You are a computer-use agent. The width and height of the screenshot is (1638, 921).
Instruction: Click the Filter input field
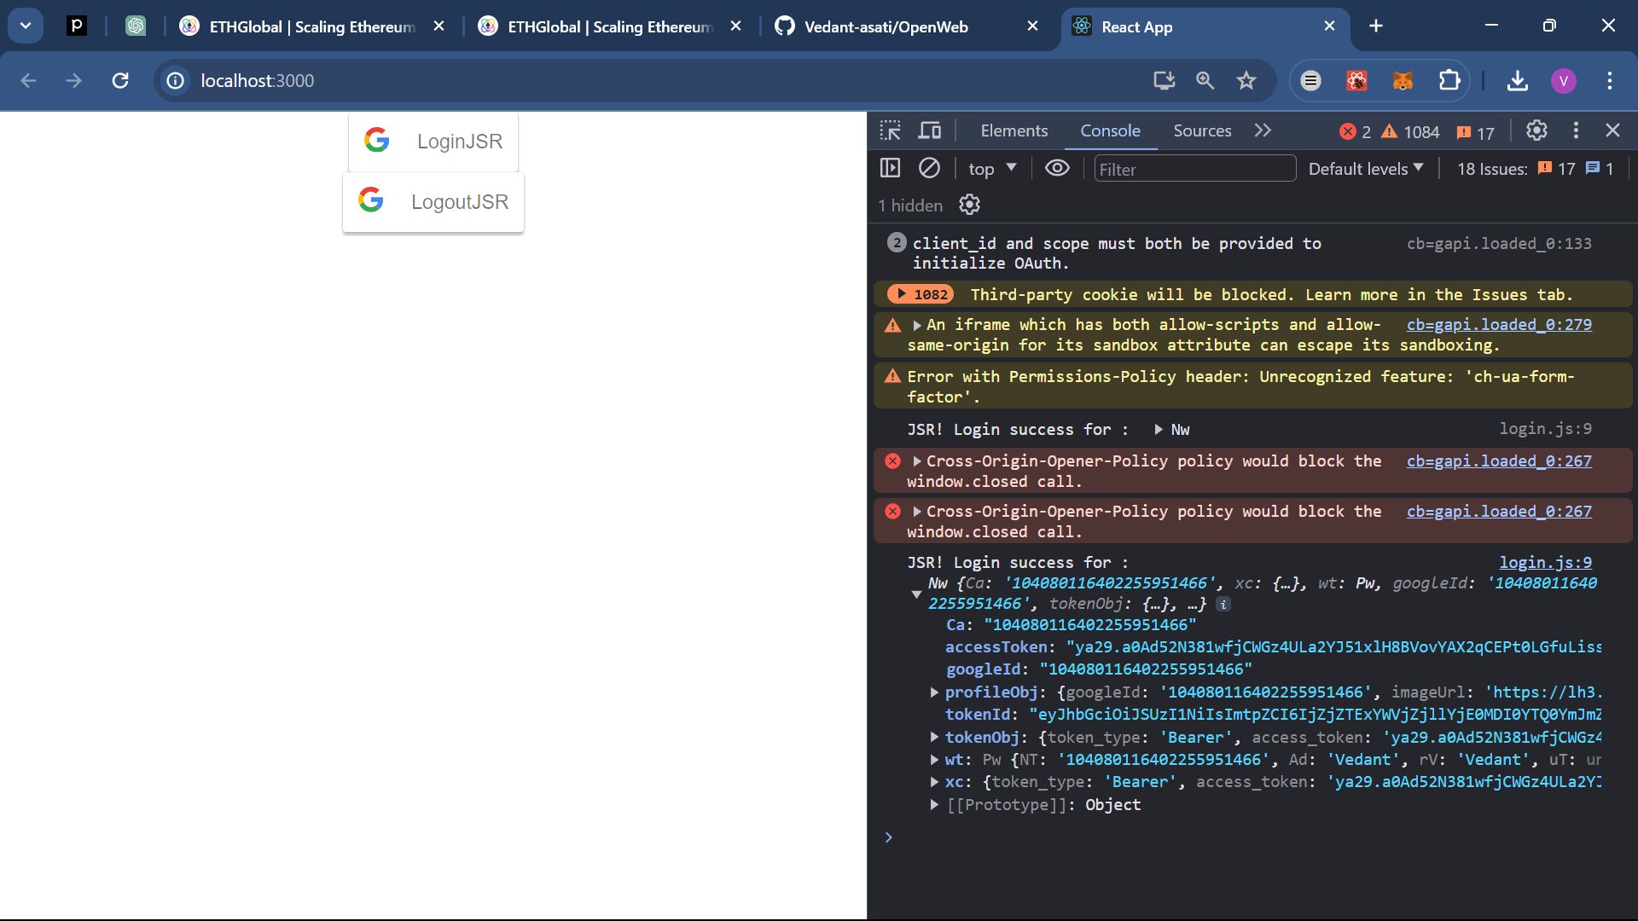[x=1194, y=169]
